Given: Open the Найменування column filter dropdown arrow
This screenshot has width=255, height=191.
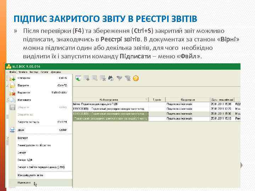Looking at the screenshot, I should point(146,99).
